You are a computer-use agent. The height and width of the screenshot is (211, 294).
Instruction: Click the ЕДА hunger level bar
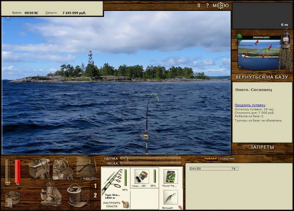(8, 171)
